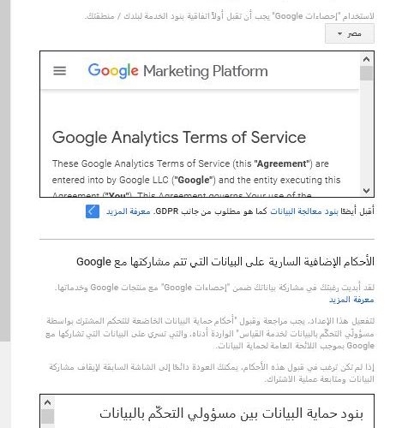
Task: Click the Marketing Platform title text
Action: click(x=206, y=71)
